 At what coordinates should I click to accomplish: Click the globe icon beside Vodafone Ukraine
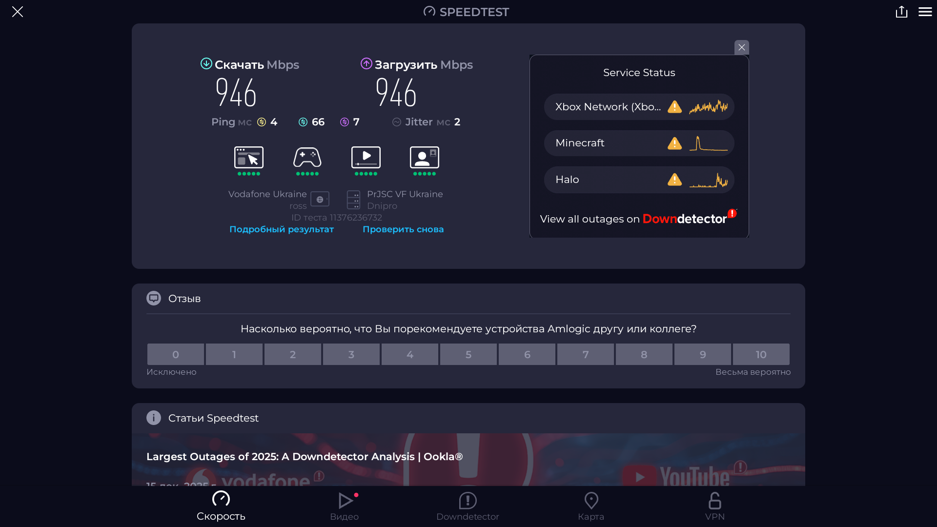(320, 199)
